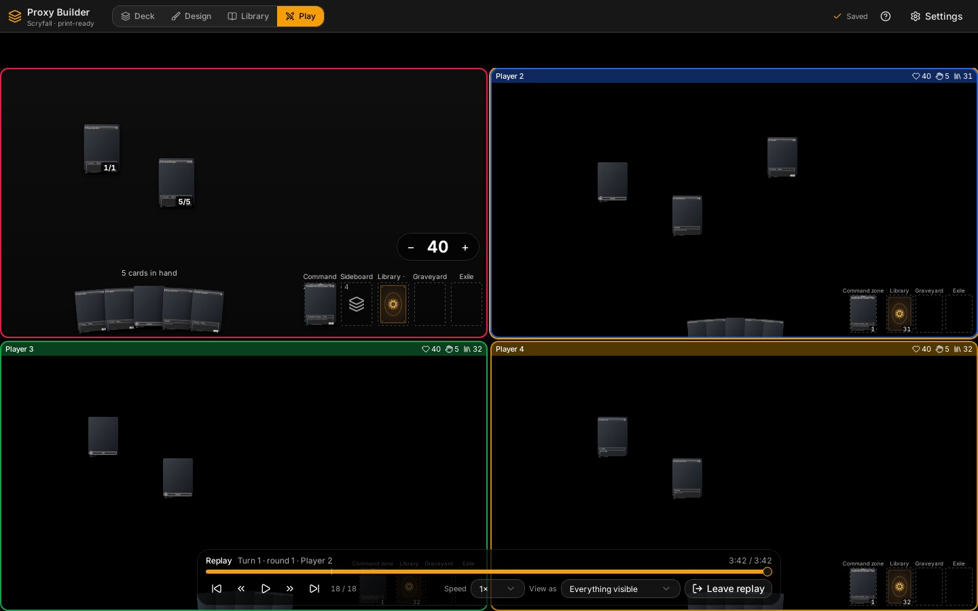Open Settings

point(937,16)
